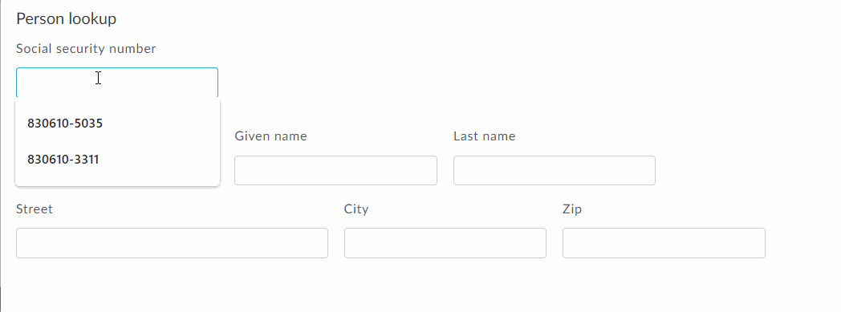
Task: Click the Person lookup heading
Action: 66,18
